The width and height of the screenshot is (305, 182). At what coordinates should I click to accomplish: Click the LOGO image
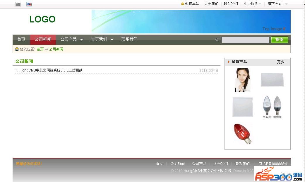pos(42,19)
